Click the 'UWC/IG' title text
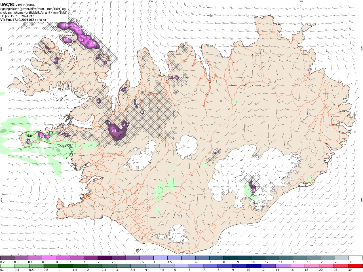363x272 pixels. (7, 5)
